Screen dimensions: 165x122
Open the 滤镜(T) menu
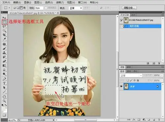[60, 2]
